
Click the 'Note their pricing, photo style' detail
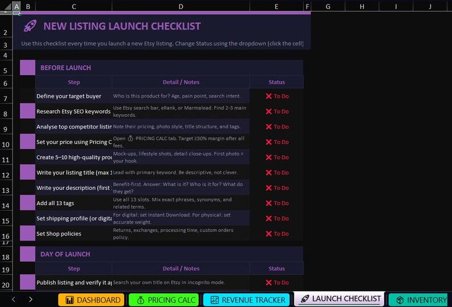point(180,127)
